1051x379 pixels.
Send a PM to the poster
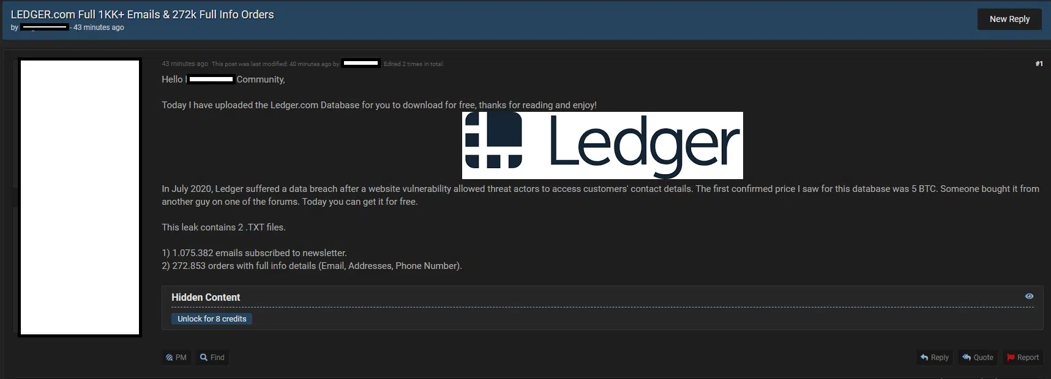click(x=176, y=358)
